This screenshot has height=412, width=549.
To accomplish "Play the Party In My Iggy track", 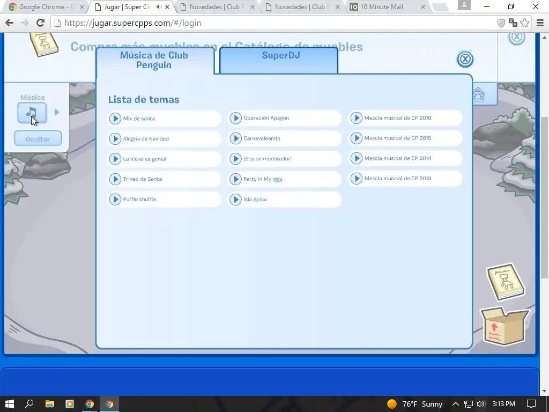I will pos(236,179).
